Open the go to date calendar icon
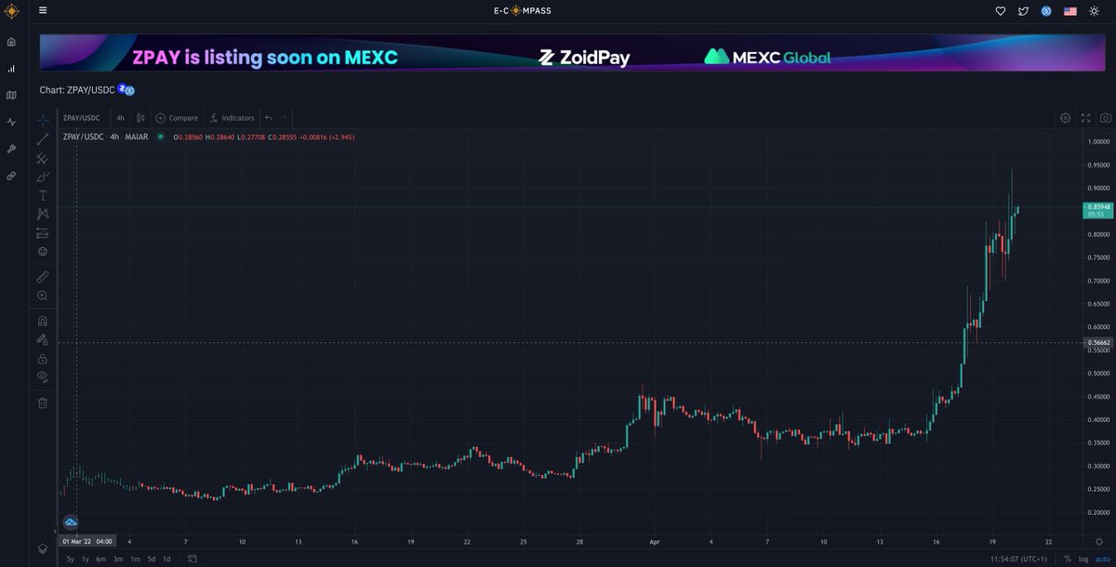This screenshot has height=567, width=1116. (192, 559)
